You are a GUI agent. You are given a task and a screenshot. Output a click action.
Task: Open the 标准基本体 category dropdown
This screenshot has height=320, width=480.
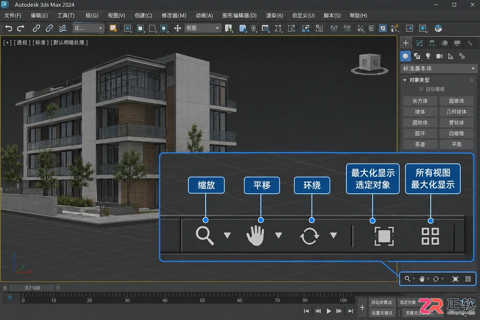pos(439,68)
